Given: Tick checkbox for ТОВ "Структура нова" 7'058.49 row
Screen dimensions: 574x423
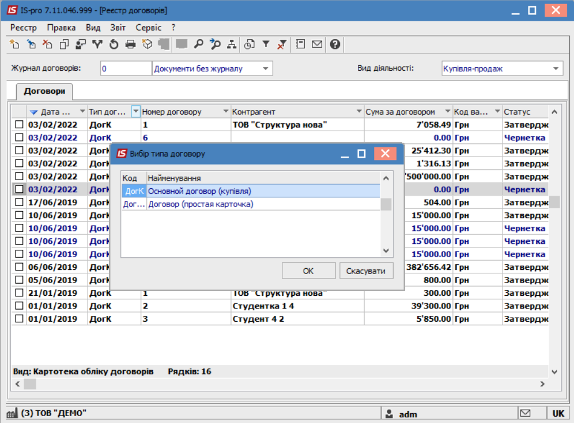Looking at the screenshot, I should pos(20,125).
